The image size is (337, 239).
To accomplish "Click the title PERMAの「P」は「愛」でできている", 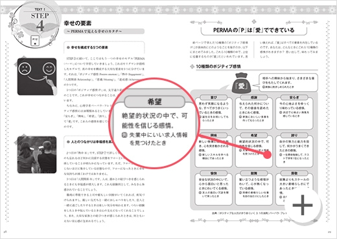I will click(254, 30).
